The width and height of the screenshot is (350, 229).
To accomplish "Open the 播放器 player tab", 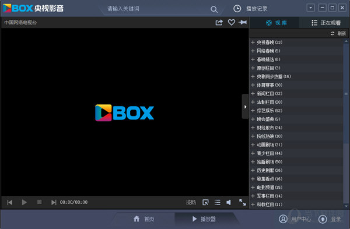I will point(204,219).
